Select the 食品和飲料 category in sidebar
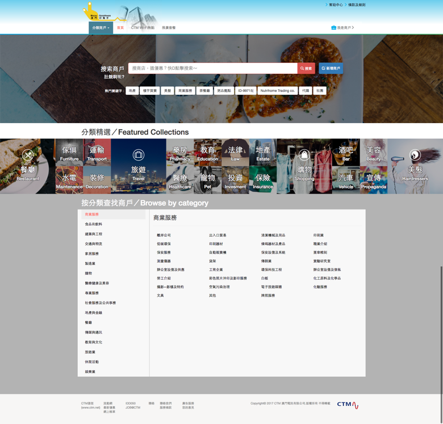Image resolution: width=443 pixels, height=424 pixels. [94, 224]
